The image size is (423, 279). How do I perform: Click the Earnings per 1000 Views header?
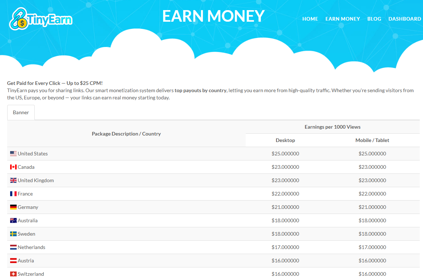(332, 127)
